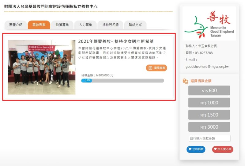Open project title 2021年傳愛善牧
This screenshot has width=245, height=166.
[x=116, y=41]
